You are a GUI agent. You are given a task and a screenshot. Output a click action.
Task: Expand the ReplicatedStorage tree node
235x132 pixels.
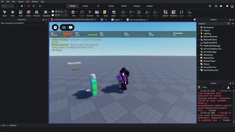(x=199, y=46)
